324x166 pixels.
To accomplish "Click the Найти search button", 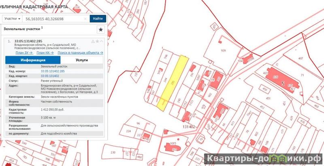I will point(98,19).
